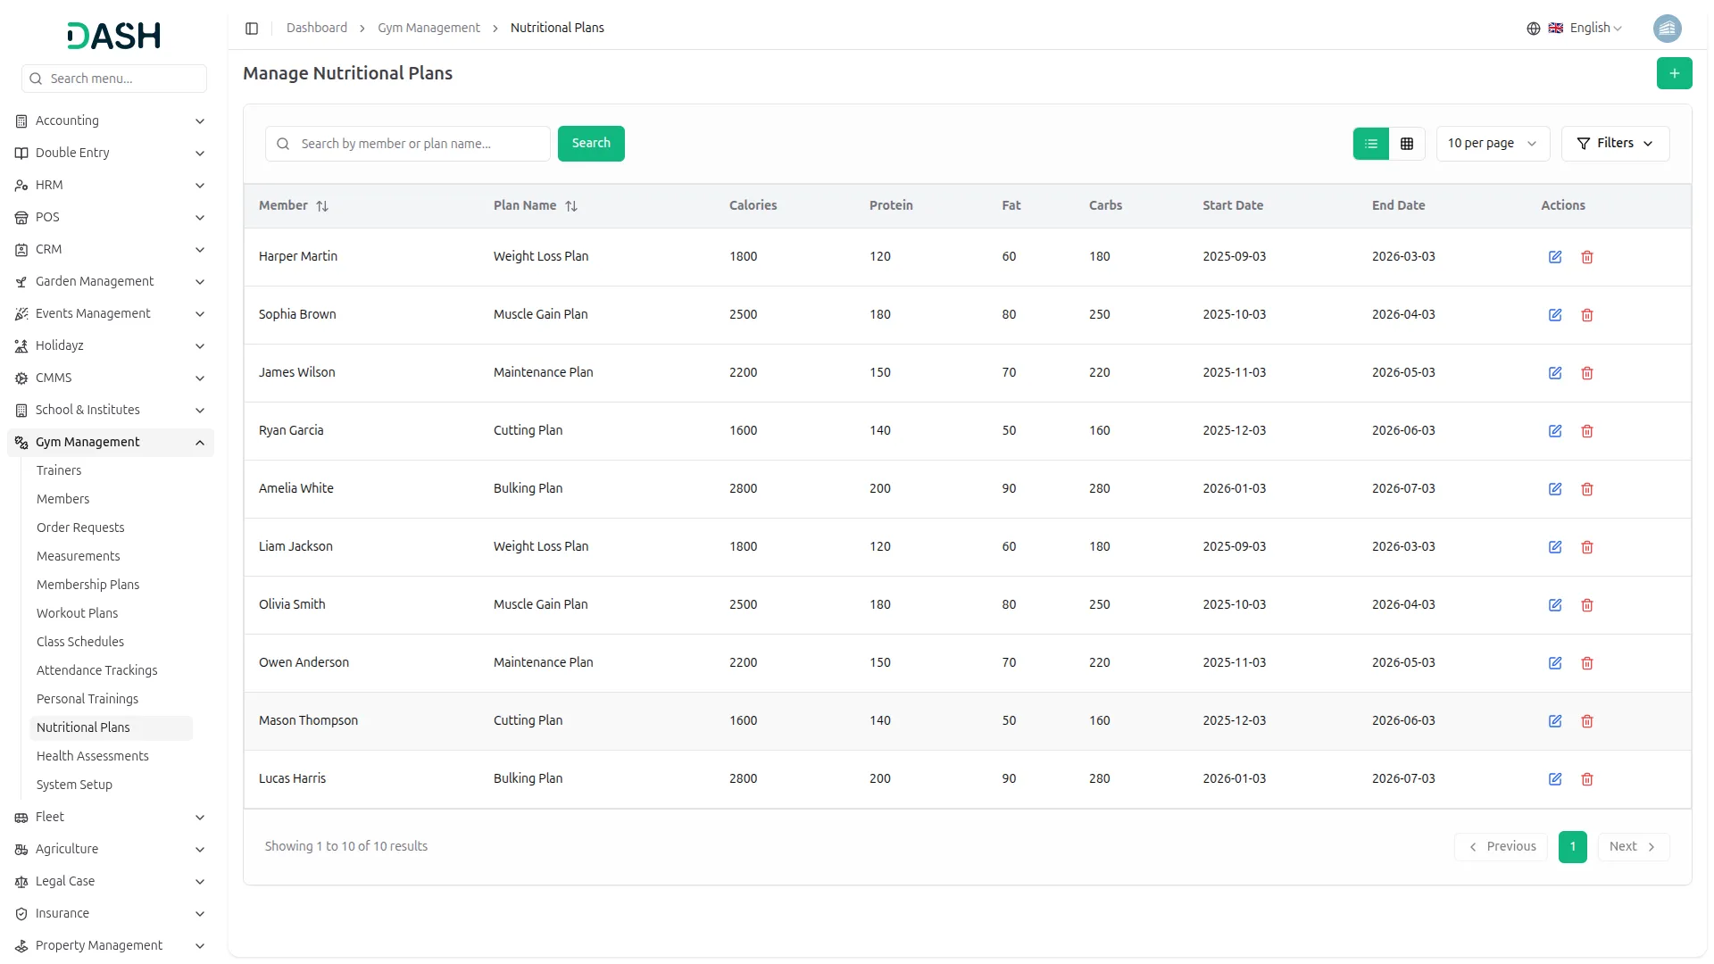Sort by Plan Name column
This screenshot has height=964, width=1714.
[x=571, y=206]
